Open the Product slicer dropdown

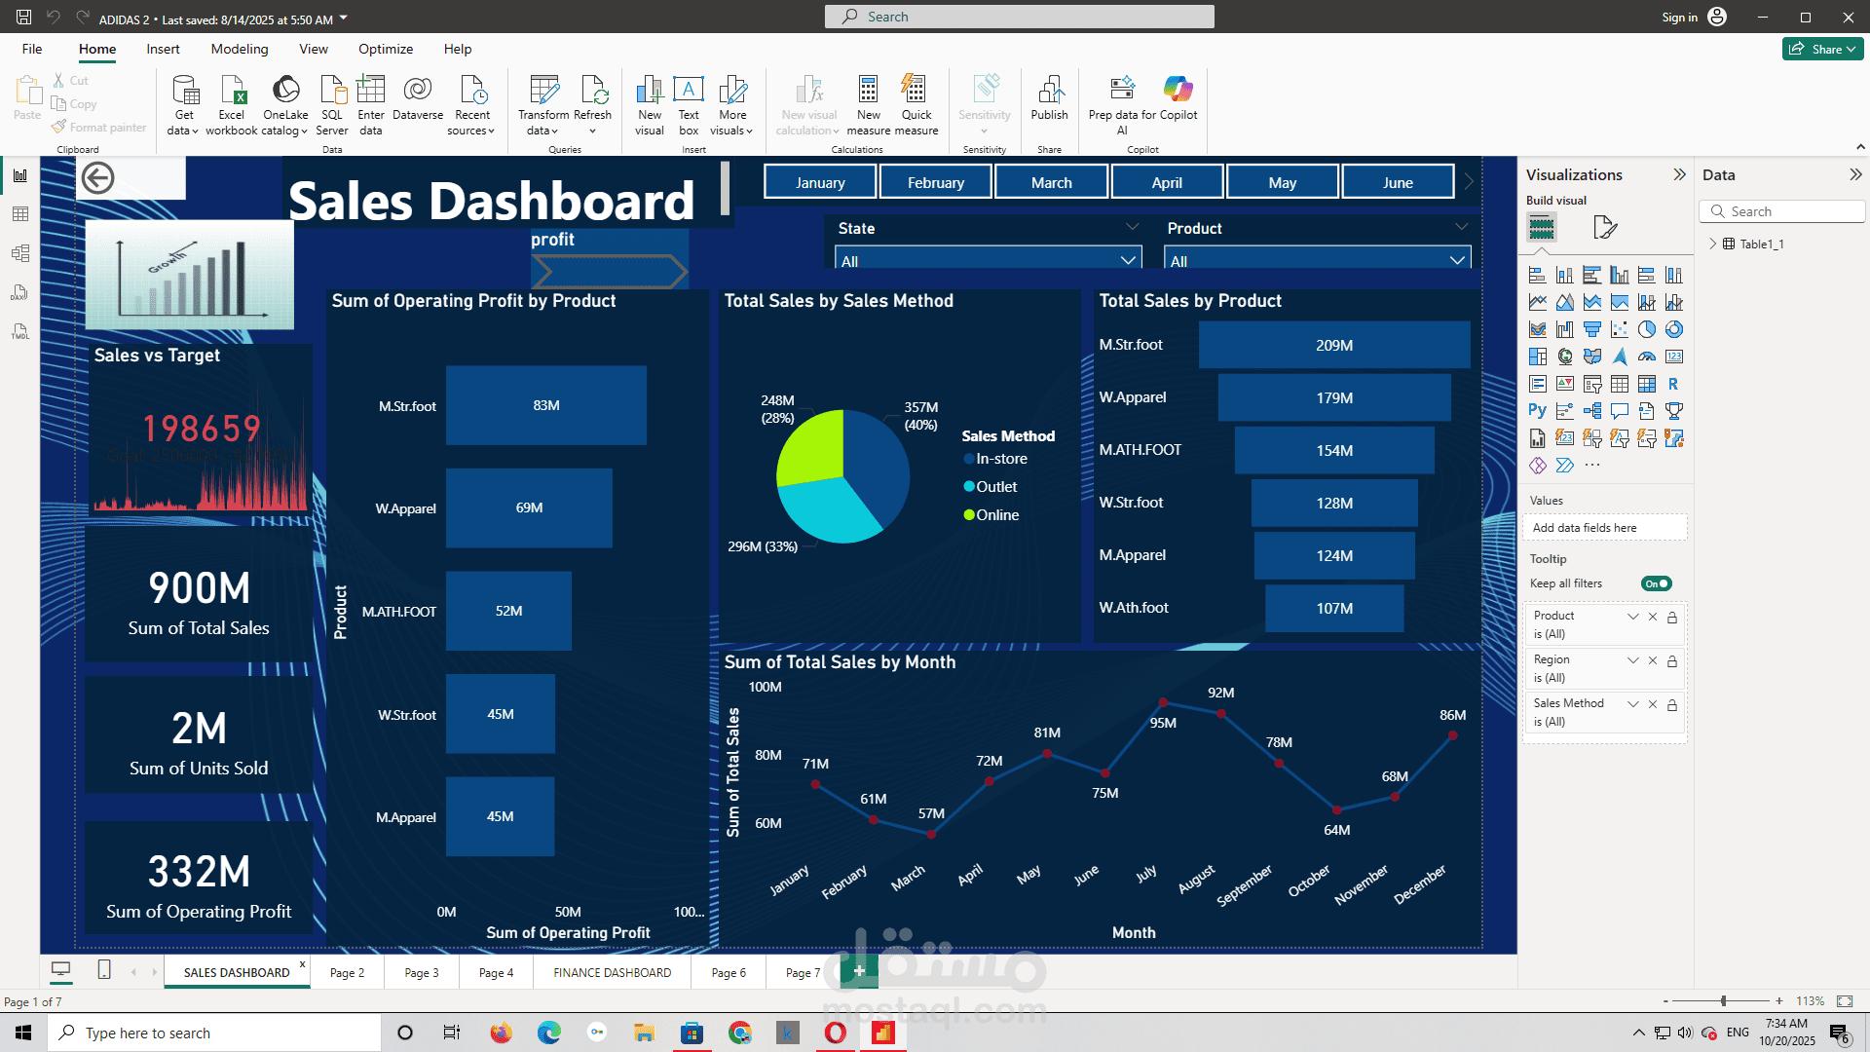(1457, 260)
